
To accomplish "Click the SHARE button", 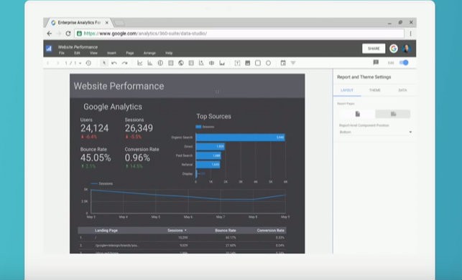I will (374, 49).
